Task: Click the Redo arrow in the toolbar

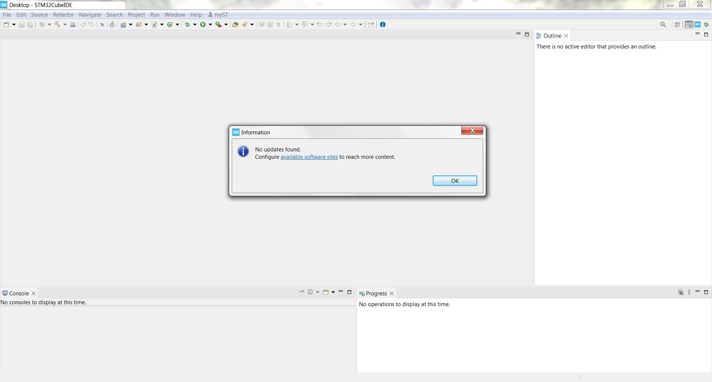Action: point(92,24)
